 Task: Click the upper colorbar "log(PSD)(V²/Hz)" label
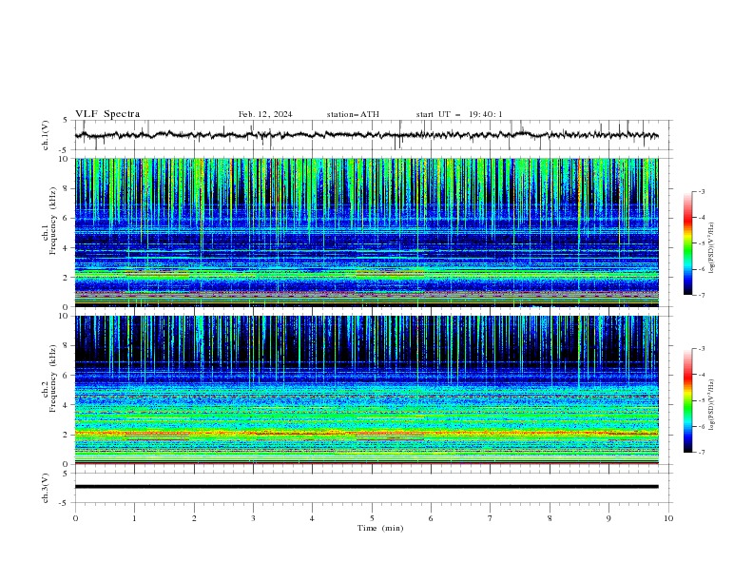click(711, 248)
